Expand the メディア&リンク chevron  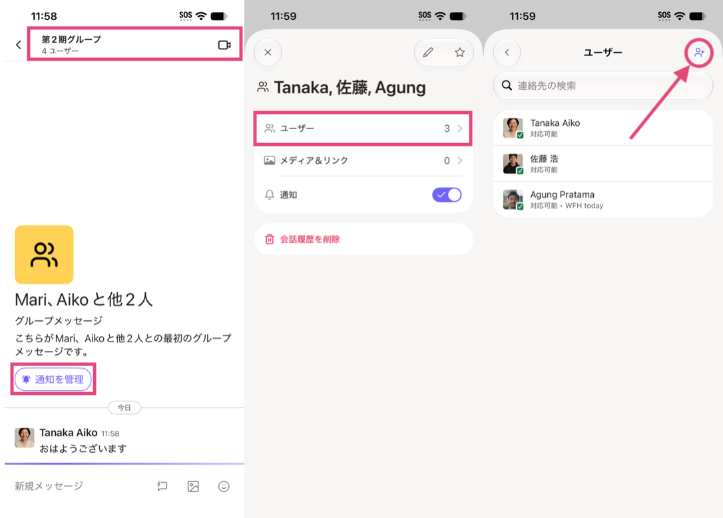pos(460,160)
